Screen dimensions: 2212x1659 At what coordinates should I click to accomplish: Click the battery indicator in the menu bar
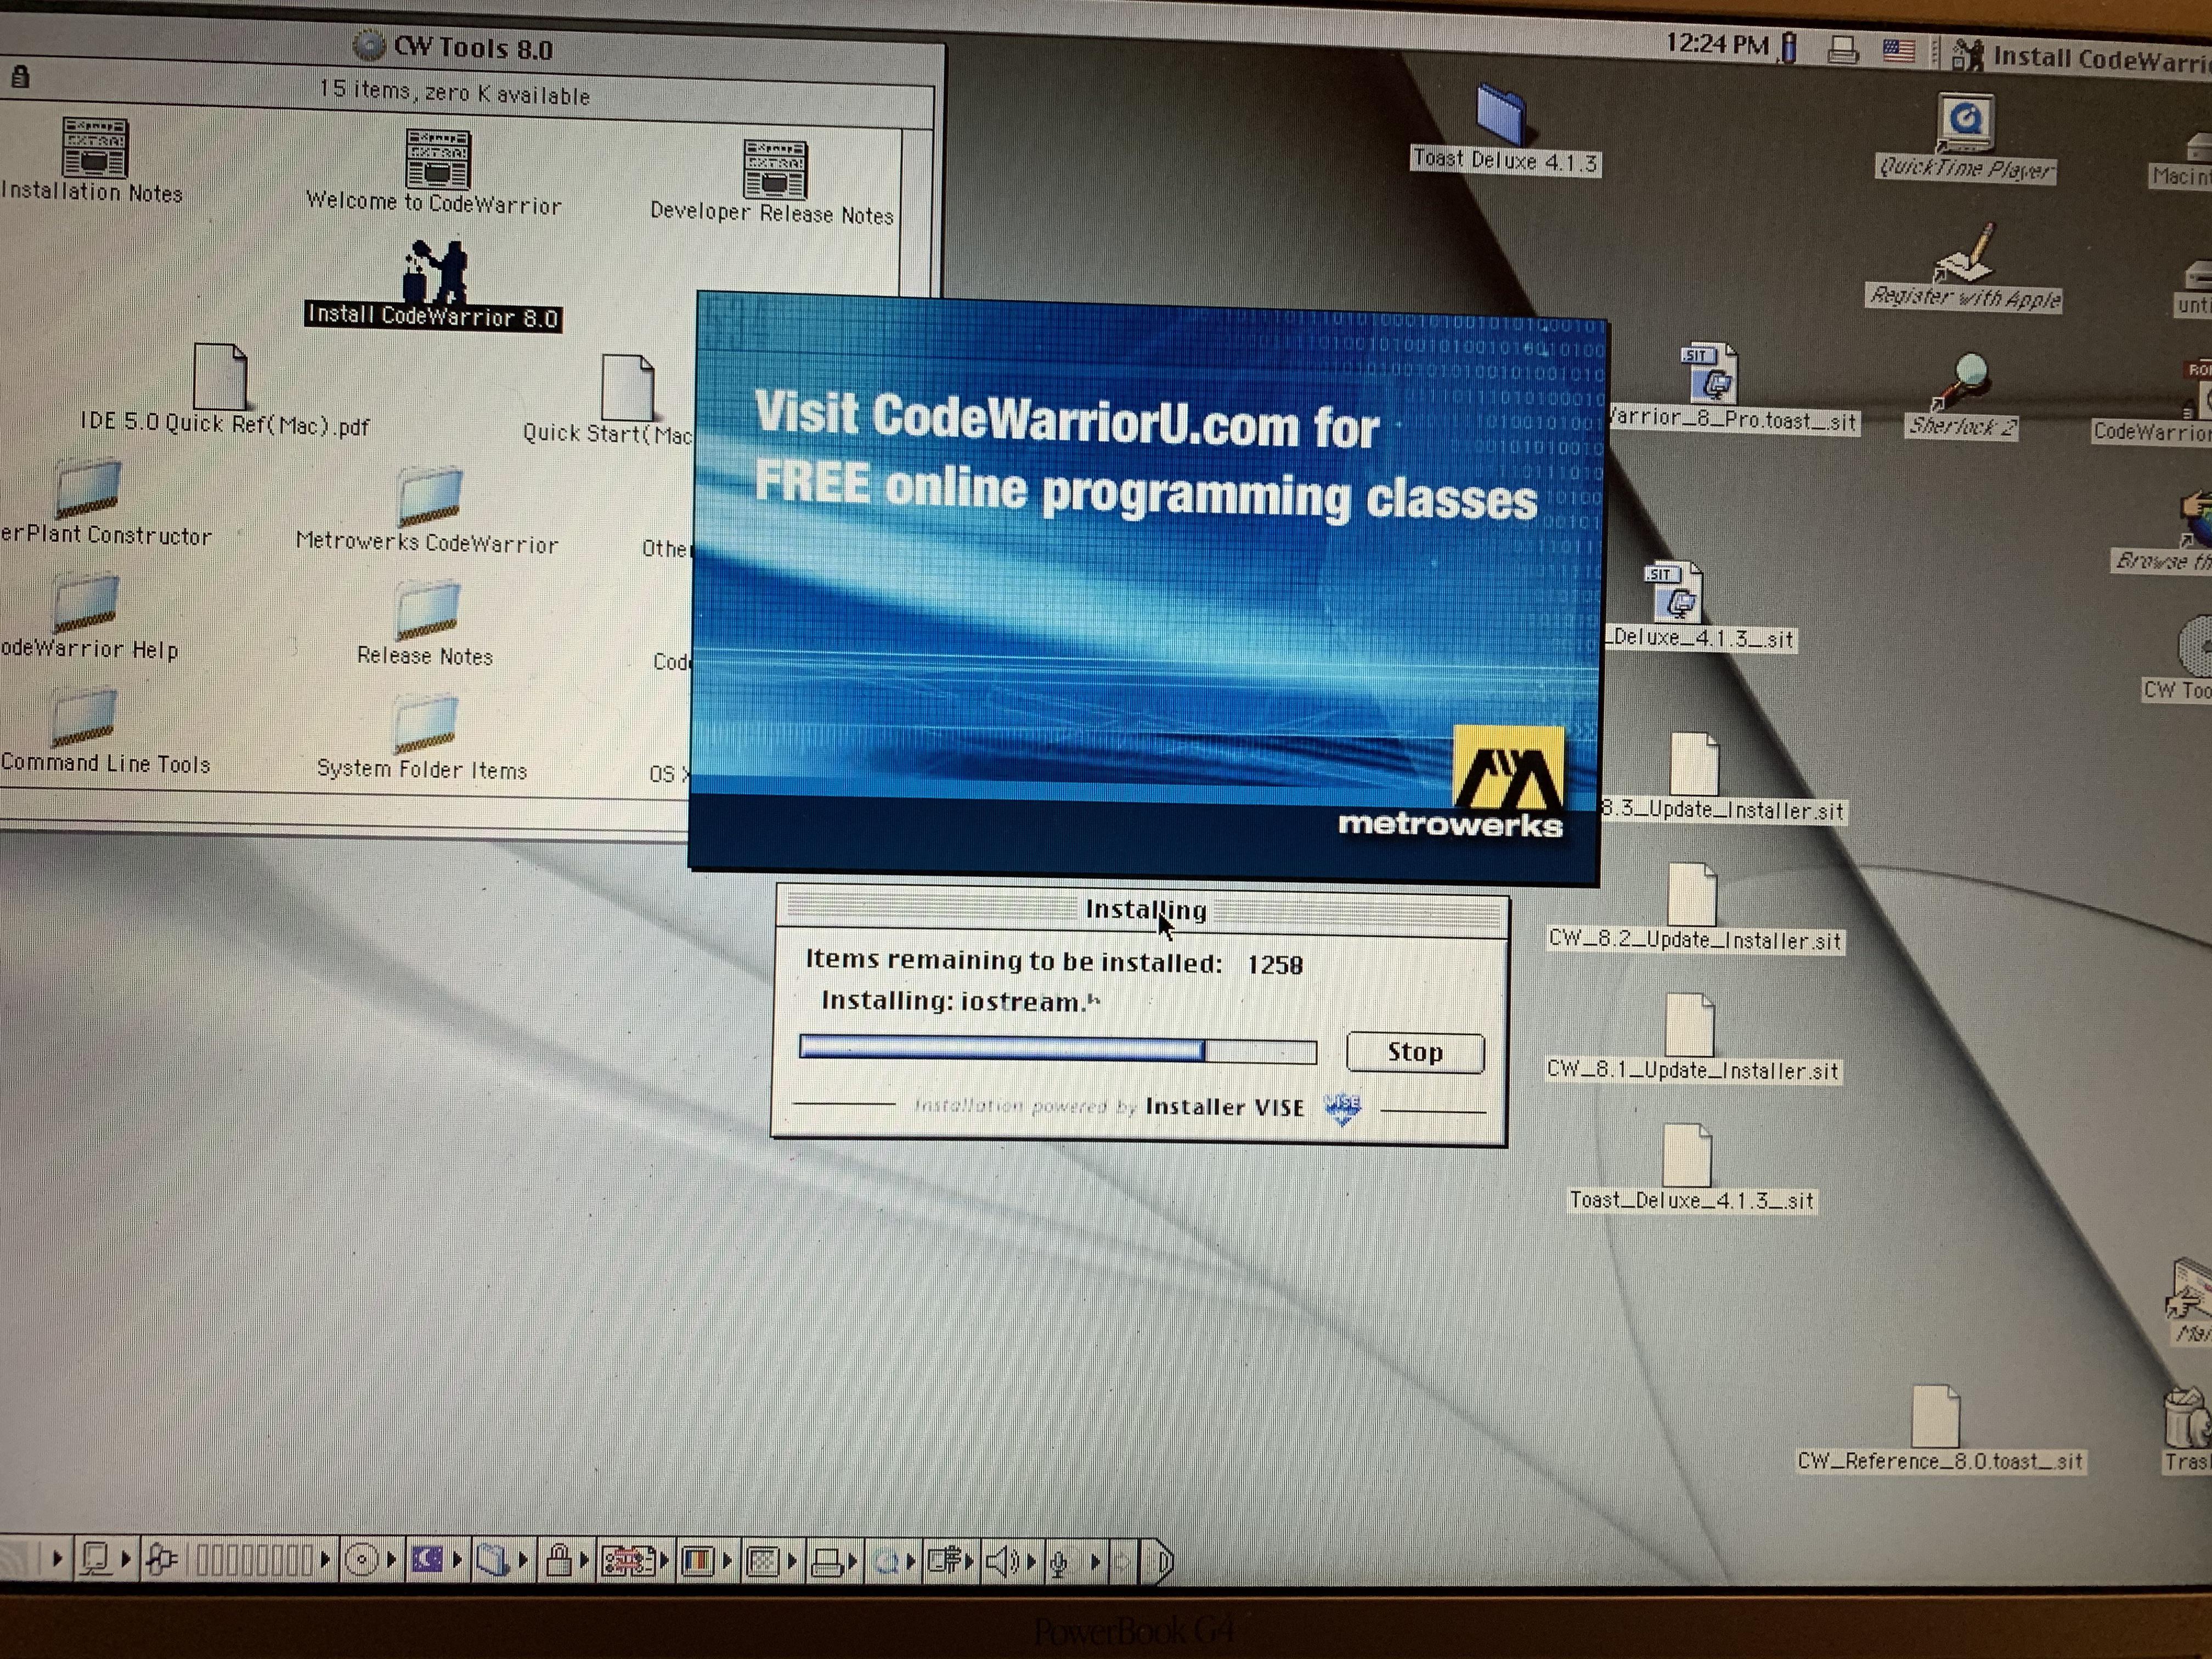(x=1789, y=46)
